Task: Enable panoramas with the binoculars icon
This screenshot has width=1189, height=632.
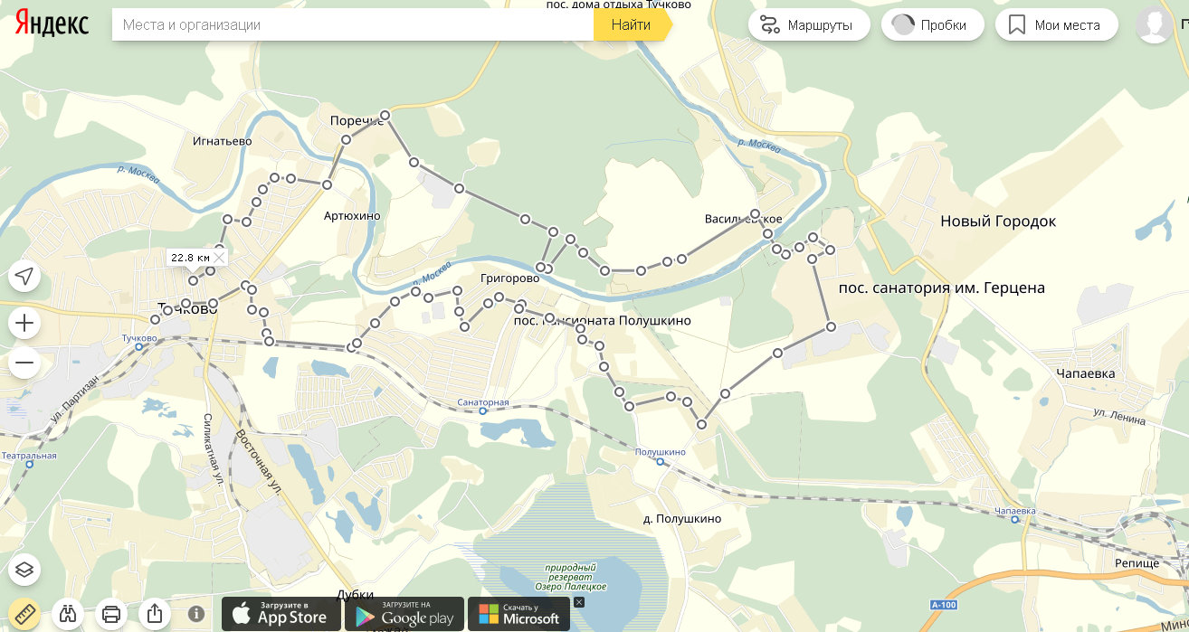Action: click(68, 614)
